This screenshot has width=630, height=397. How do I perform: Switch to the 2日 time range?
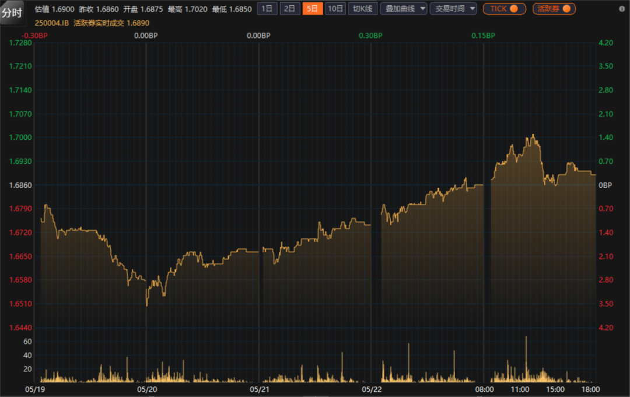[289, 9]
